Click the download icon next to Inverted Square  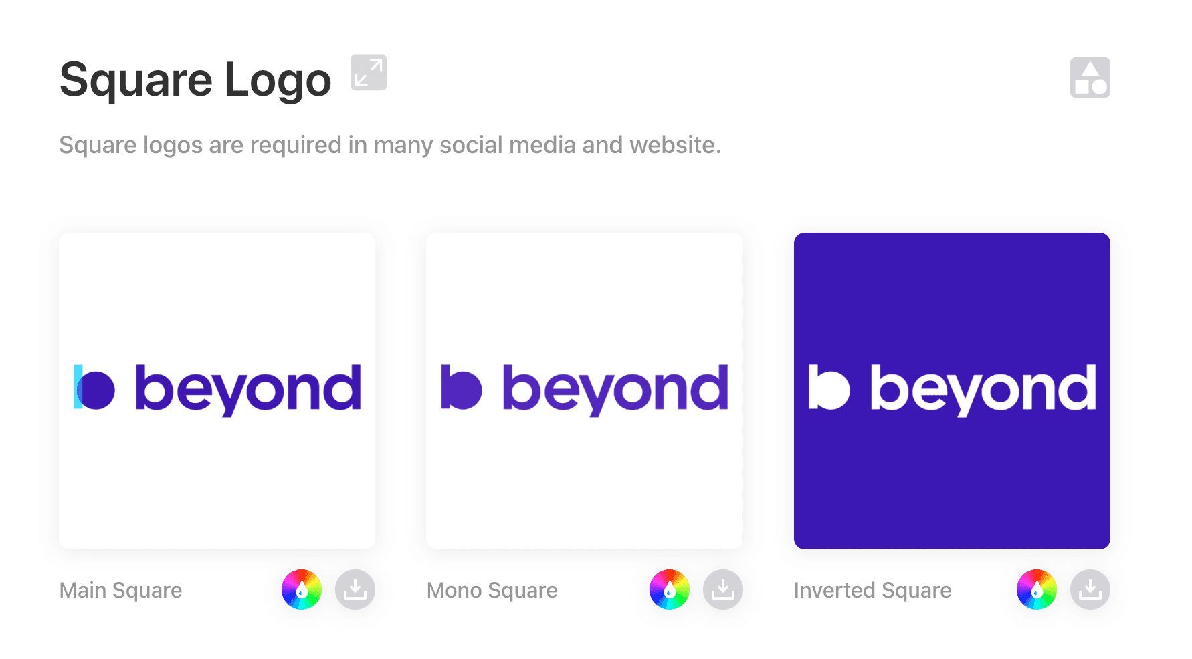coord(1090,589)
